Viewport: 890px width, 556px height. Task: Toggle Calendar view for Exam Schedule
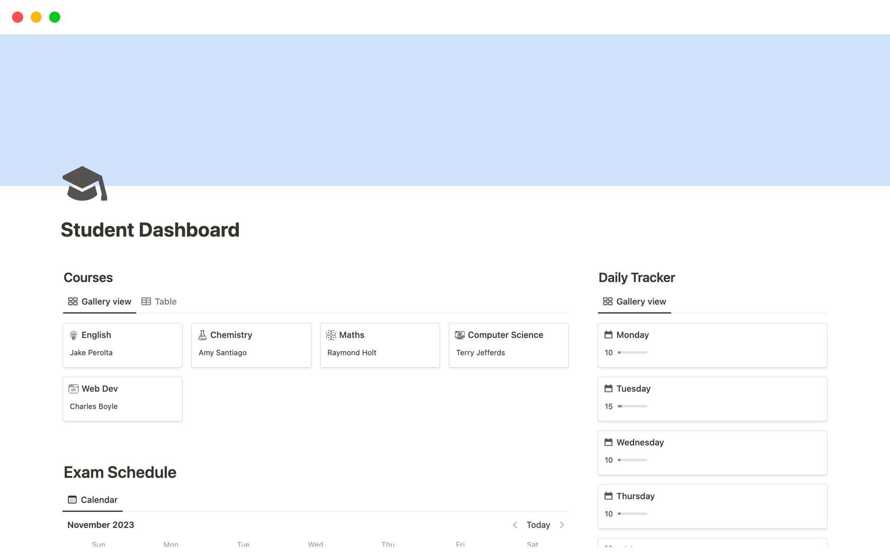click(92, 499)
